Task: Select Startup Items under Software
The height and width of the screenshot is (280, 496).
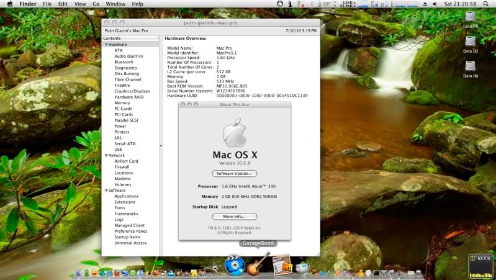Action: [x=127, y=237]
